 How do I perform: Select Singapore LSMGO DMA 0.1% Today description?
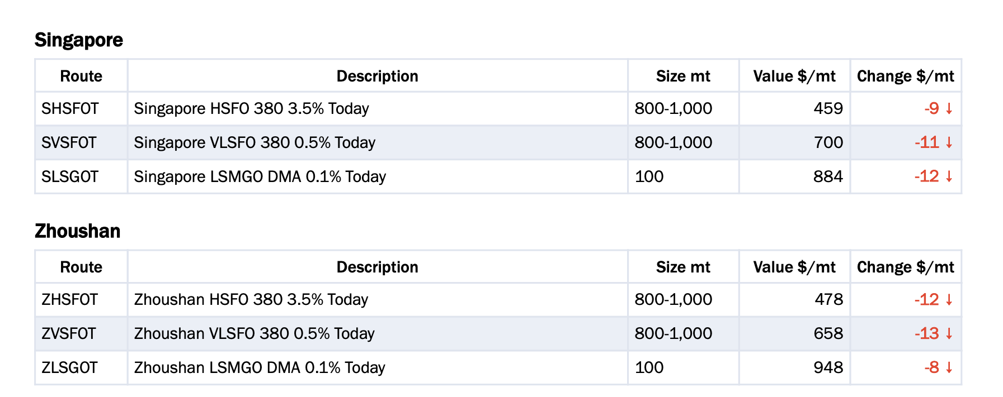click(x=260, y=177)
